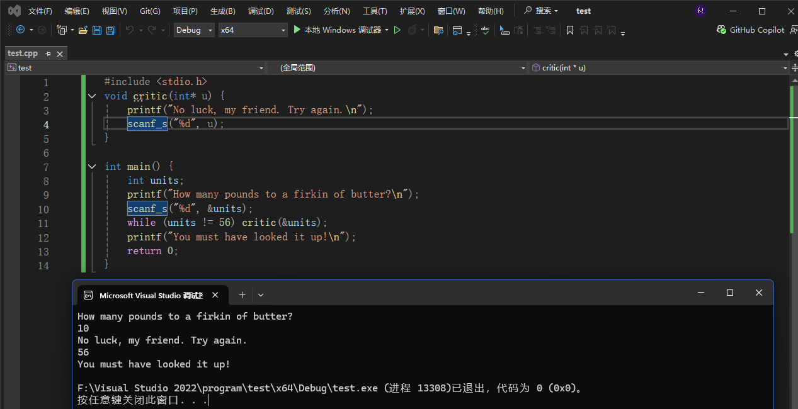This screenshot has height=409, width=798.
Task: Collapse the main function fold arrow
Action: click(x=92, y=166)
